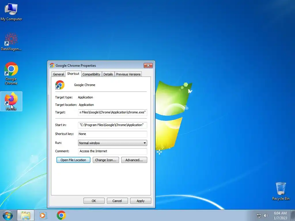
Task: Select the DataWagon desktop shortcut
Action: tap(11, 42)
